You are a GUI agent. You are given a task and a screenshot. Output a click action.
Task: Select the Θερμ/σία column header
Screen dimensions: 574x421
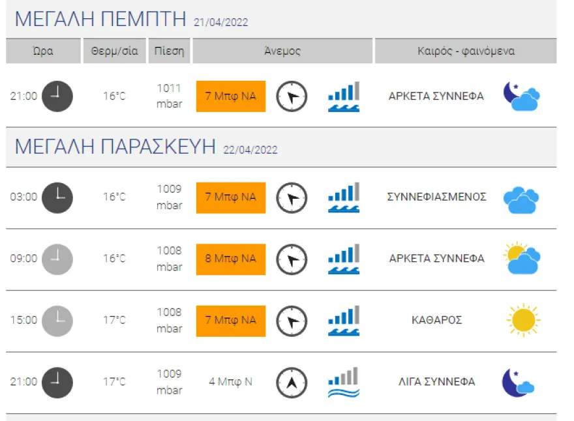click(x=115, y=51)
